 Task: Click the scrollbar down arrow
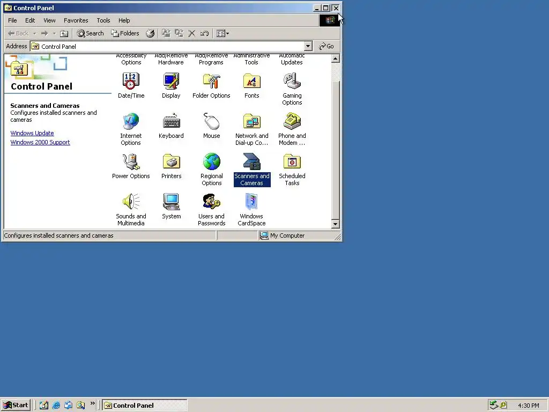[336, 224]
